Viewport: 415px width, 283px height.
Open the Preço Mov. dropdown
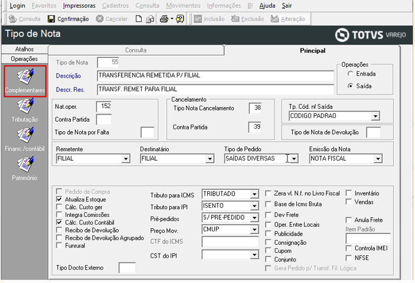pos(254,229)
